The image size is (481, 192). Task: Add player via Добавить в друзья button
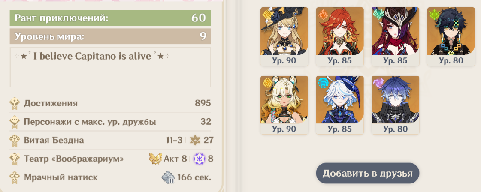pyautogui.click(x=367, y=173)
